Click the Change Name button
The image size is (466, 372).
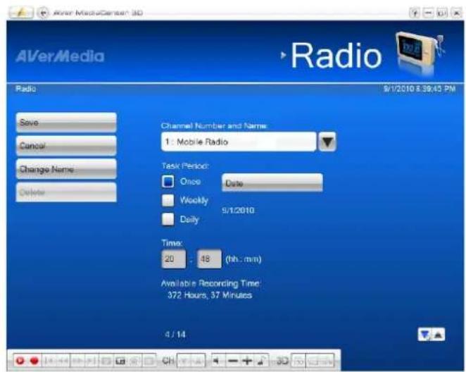click(66, 169)
